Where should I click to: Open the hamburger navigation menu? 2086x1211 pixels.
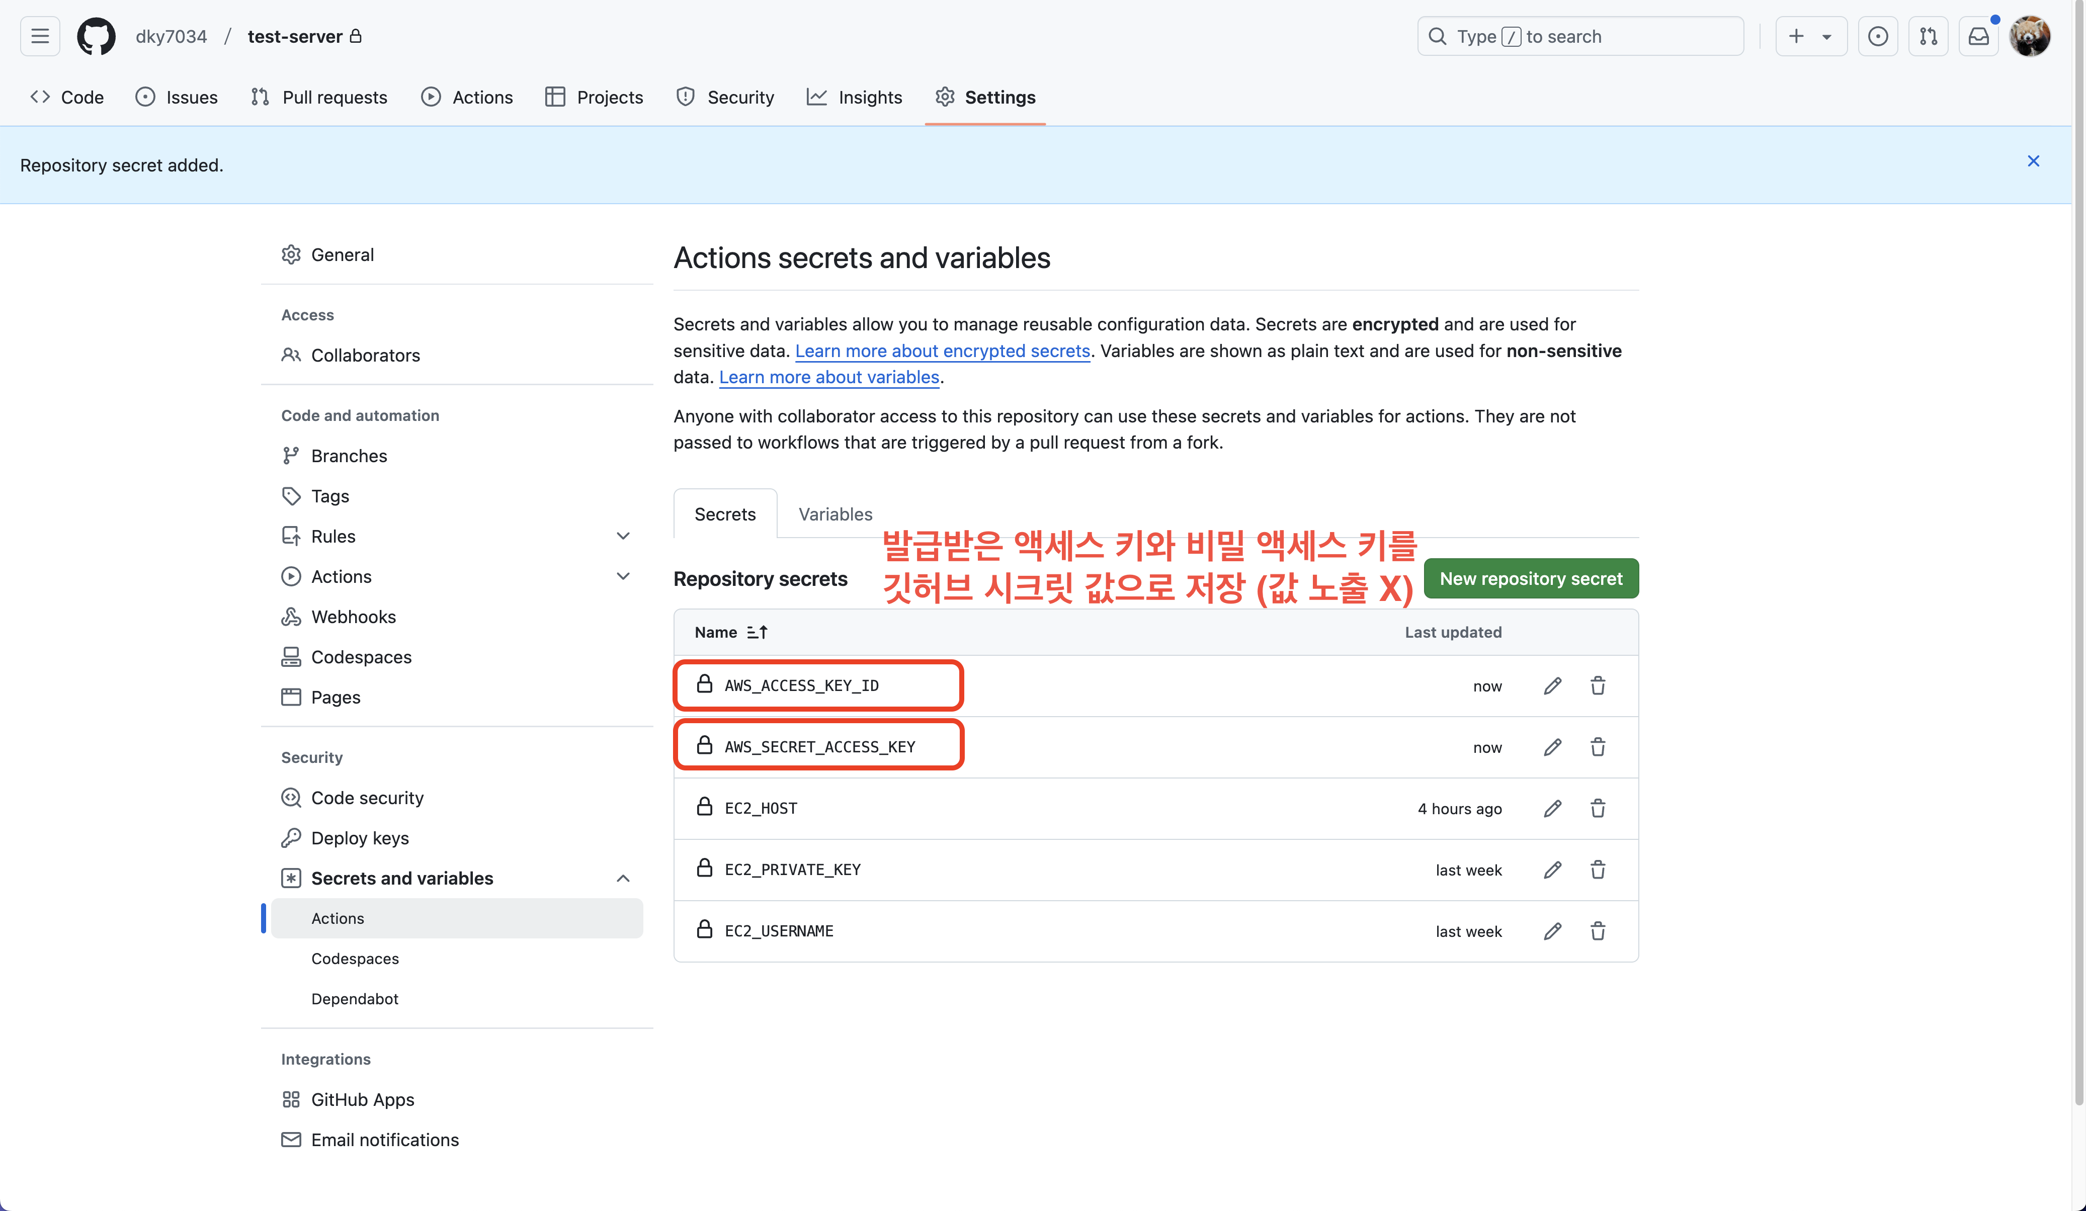(x=40, y=36)
